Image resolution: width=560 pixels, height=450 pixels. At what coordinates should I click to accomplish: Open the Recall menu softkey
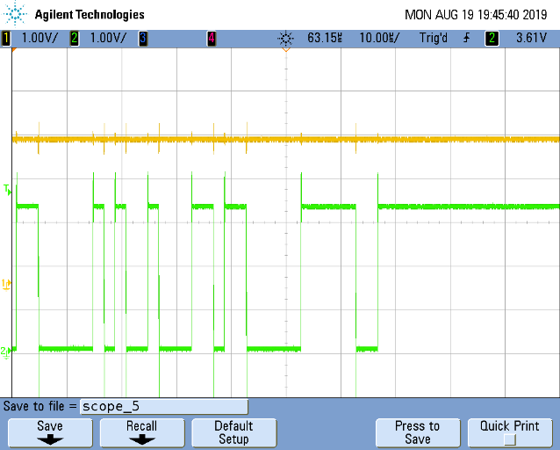(x=142, y=432)
